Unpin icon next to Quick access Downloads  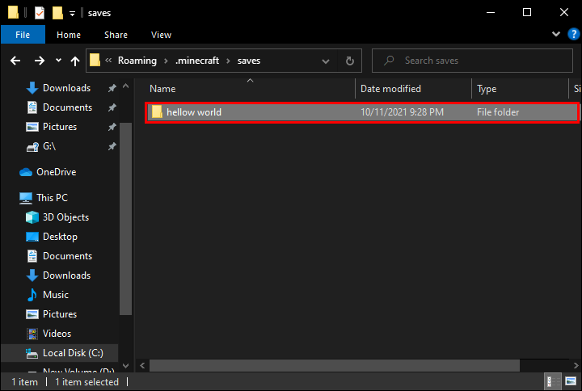pyautogui.click(x=112, y=88)
